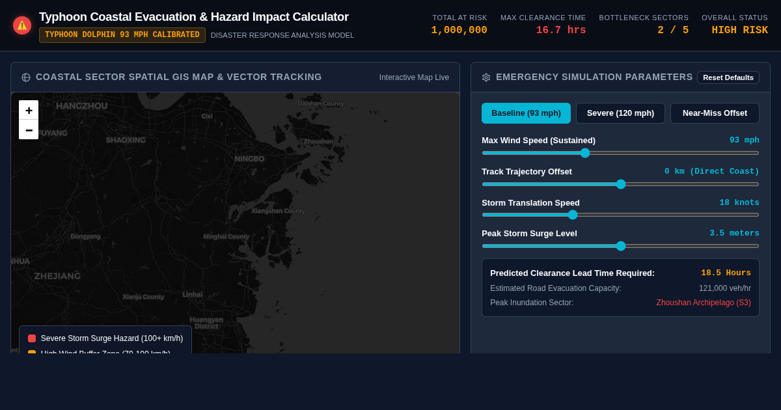Click the globe icon beside Coastal Sector title
781x410 pixels.
pyautogui.click(x=26, y=77)
